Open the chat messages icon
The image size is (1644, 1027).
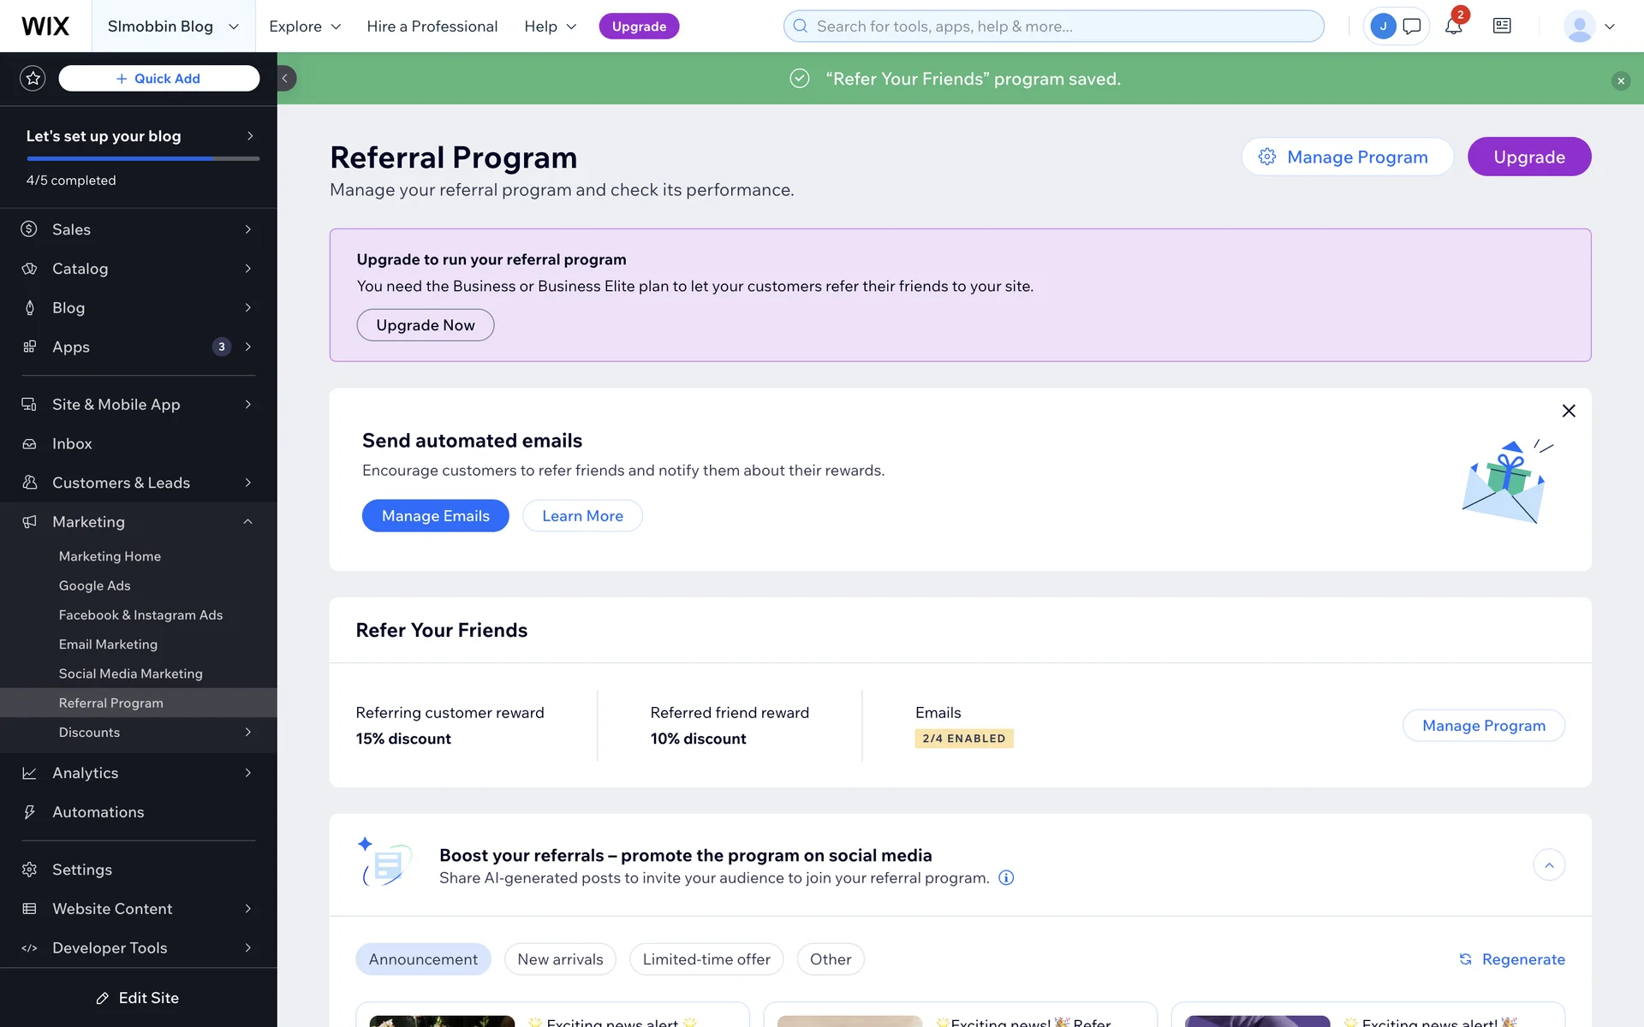click(1411, 27)
